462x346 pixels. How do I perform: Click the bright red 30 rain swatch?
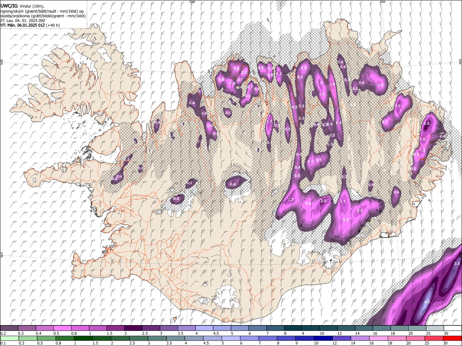453,338
